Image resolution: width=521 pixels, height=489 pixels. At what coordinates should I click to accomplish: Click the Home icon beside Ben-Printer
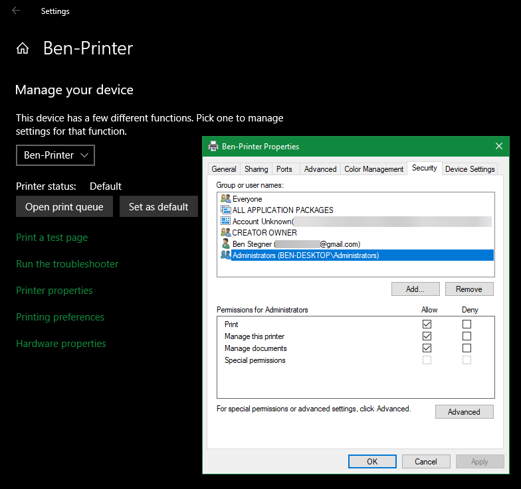click(23, 48)
